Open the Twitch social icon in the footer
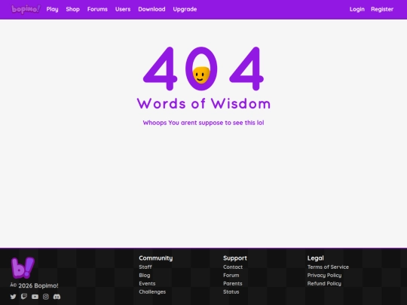407x305 pixels. pyautogui.click(x=24, y=297)
